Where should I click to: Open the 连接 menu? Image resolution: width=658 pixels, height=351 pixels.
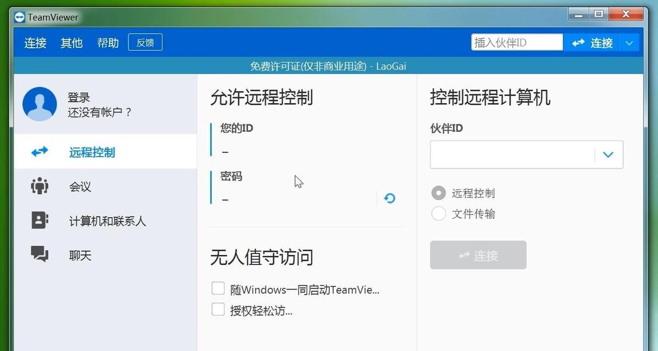click(x=35, y=43)
